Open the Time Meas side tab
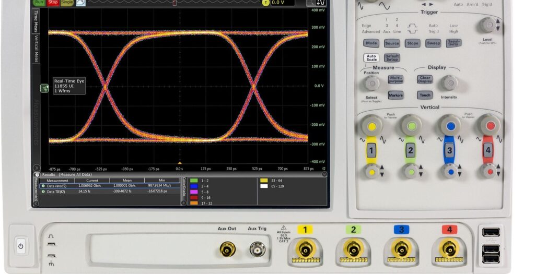Screen dimensions: 535x274 click(36, 21)
